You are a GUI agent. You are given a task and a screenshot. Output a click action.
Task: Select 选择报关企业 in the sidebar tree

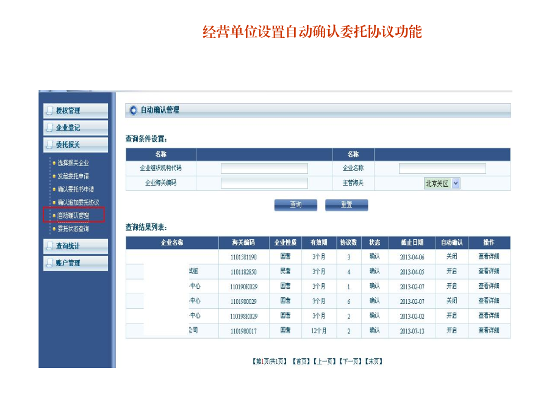click(73, 163)
